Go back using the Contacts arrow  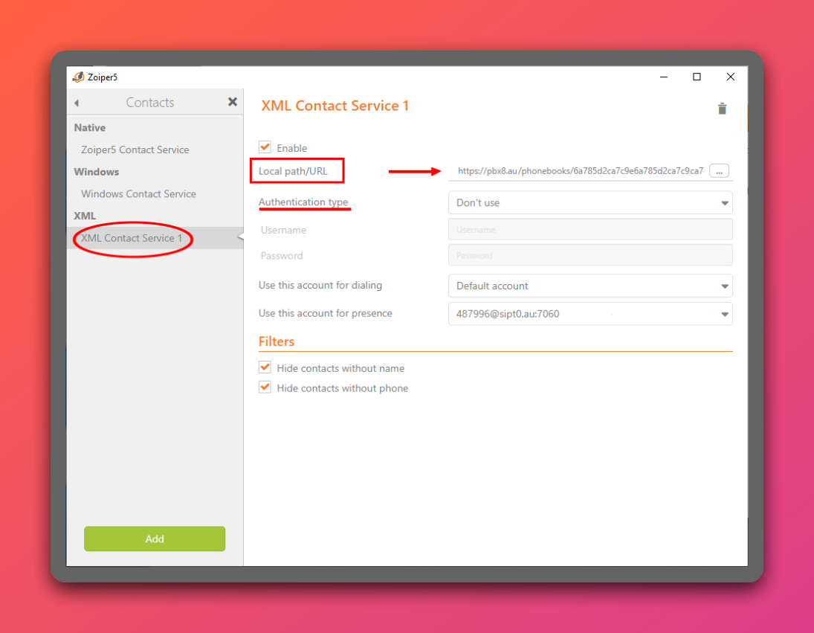click(x=77, y=103)
